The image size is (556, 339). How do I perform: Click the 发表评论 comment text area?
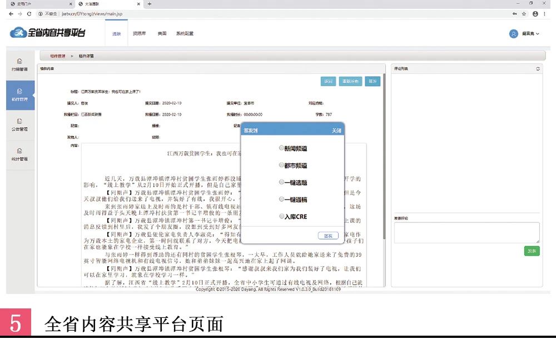coord(466,233)
